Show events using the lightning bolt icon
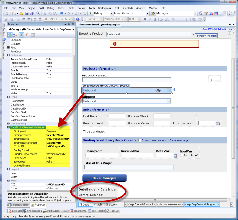 coord(26,35)
